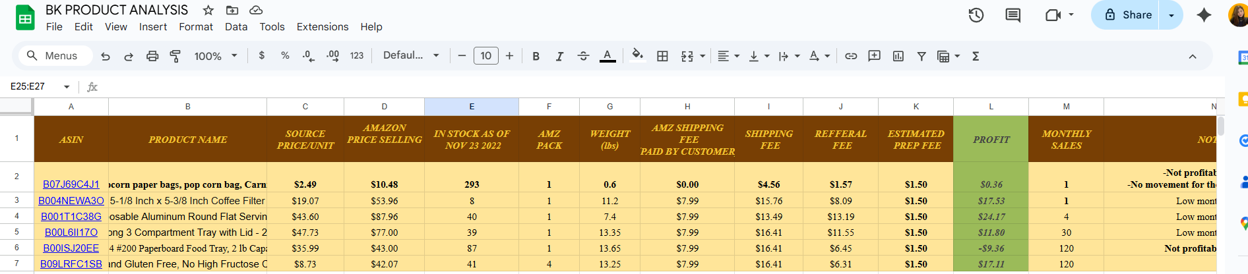Screen dimensions: 1248x274
Task: Click the Insert link icon
Action: click(x=851, y=57)
